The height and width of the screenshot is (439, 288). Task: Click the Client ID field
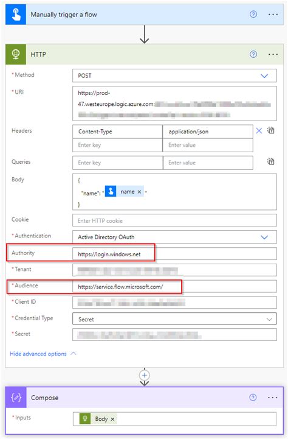tap(174, 303)
